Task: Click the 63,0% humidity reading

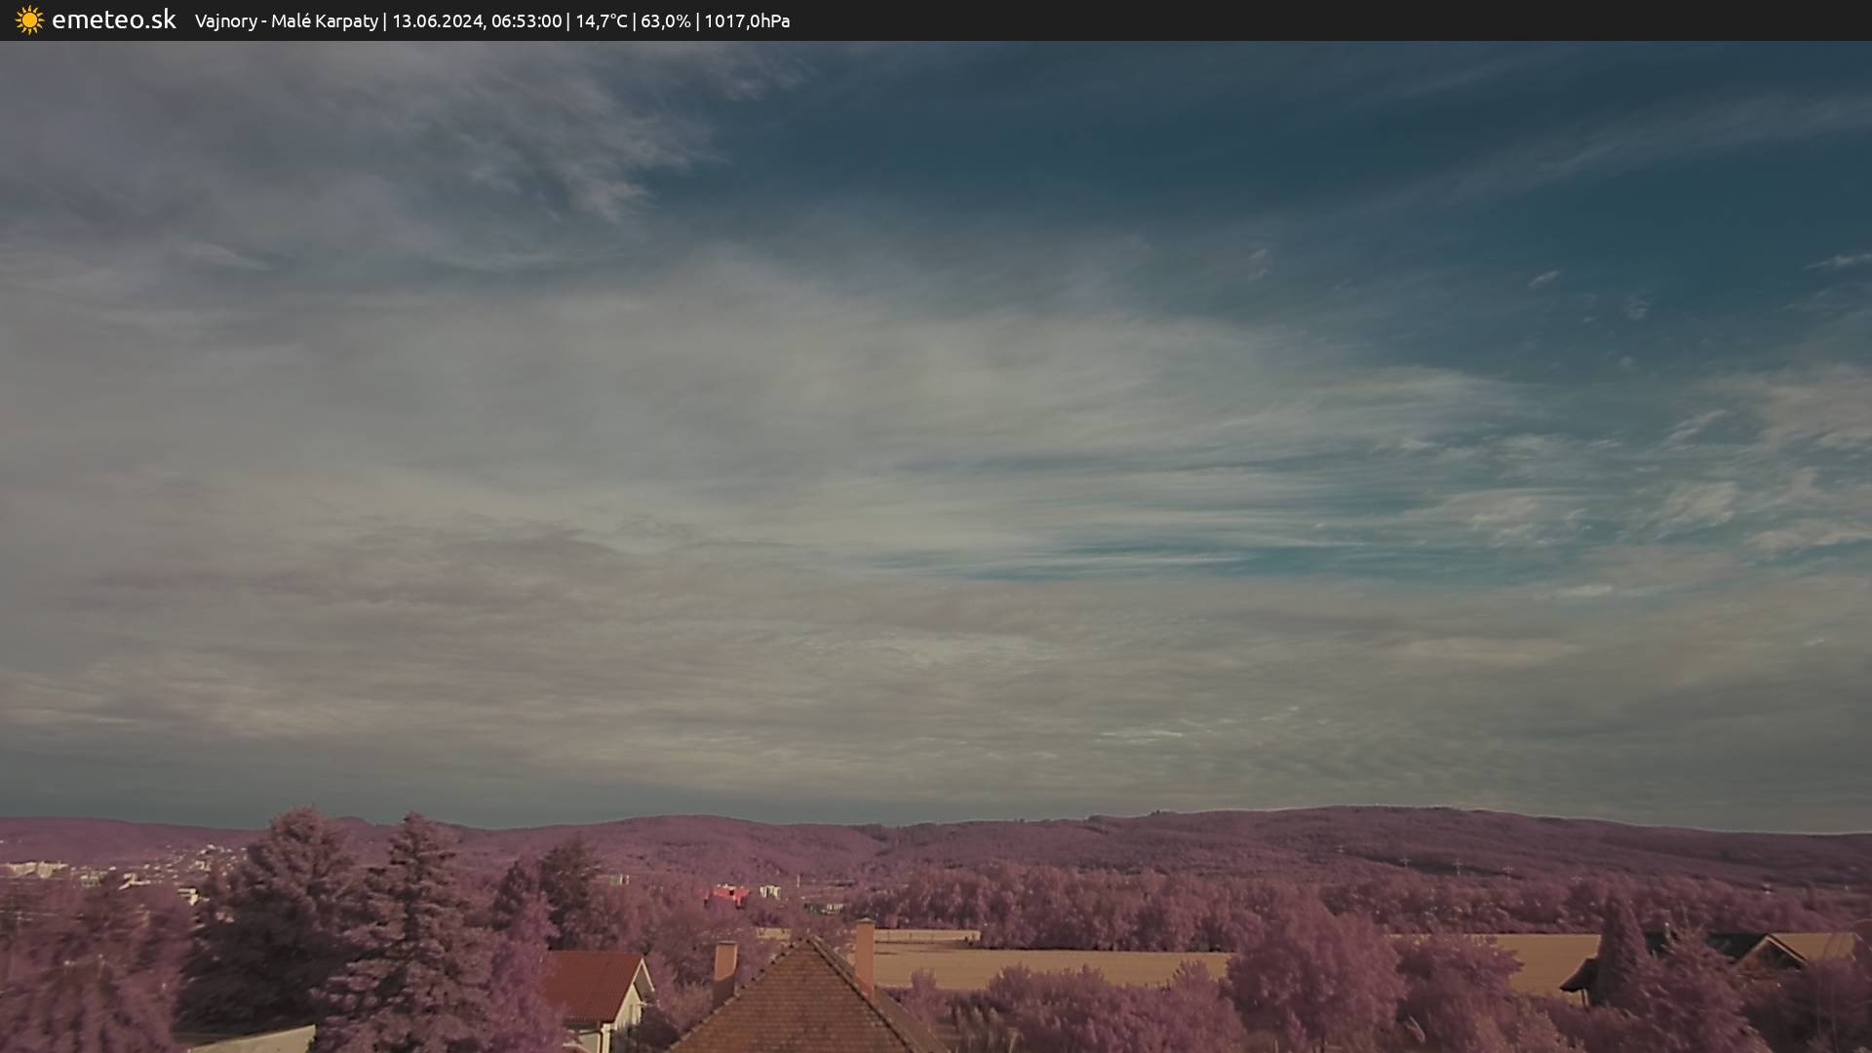Action: (666, 20)
